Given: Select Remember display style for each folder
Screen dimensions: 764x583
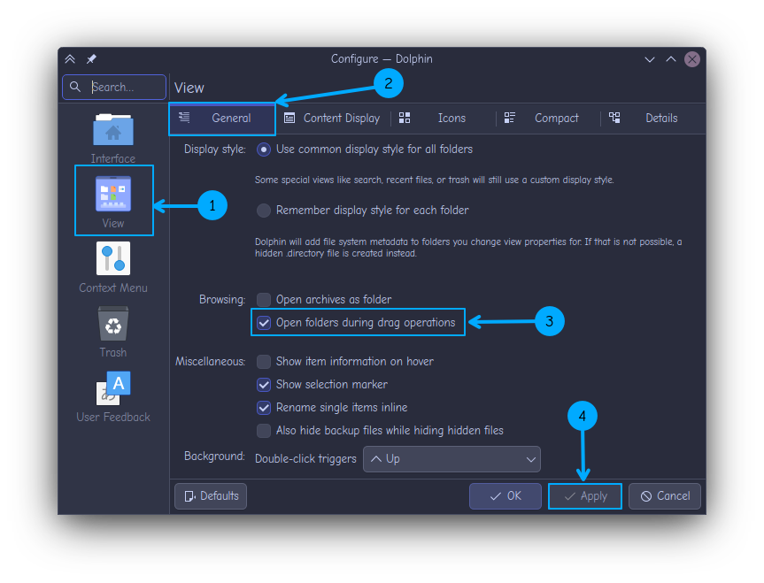Looking at the screenshot, I should (x=264, y=211).
